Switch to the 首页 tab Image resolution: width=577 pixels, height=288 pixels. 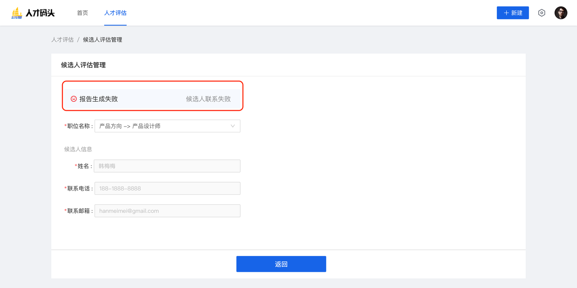coord(82,13)
